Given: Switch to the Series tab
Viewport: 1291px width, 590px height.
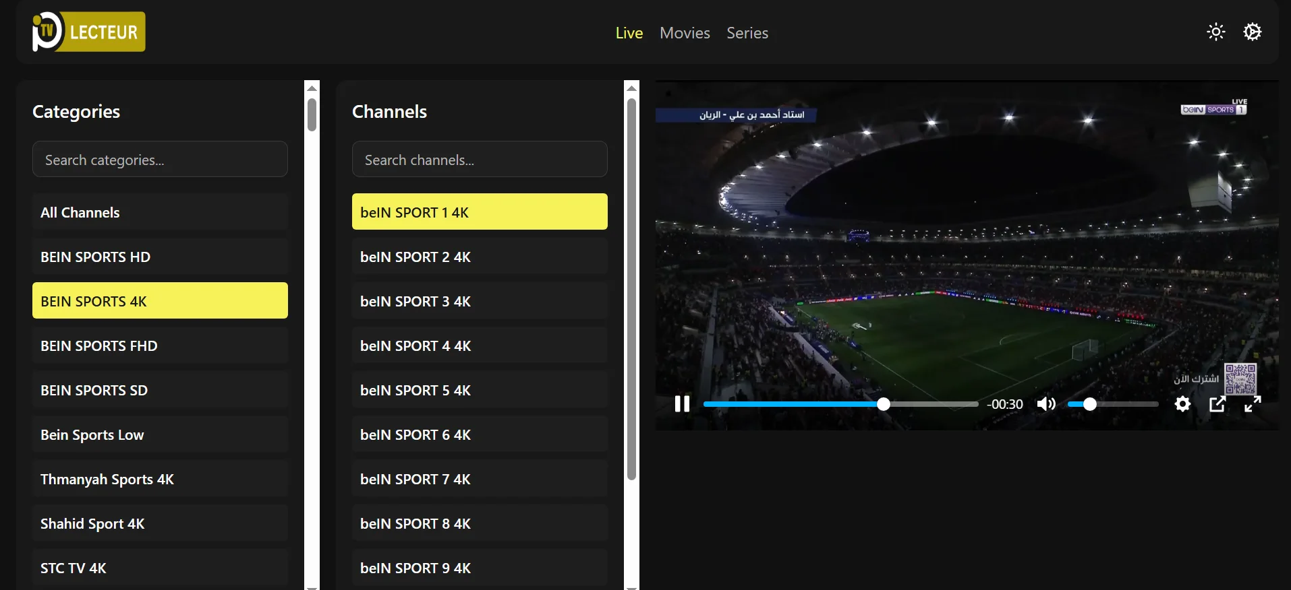Looking at the screenshot, I should (747, 33).
